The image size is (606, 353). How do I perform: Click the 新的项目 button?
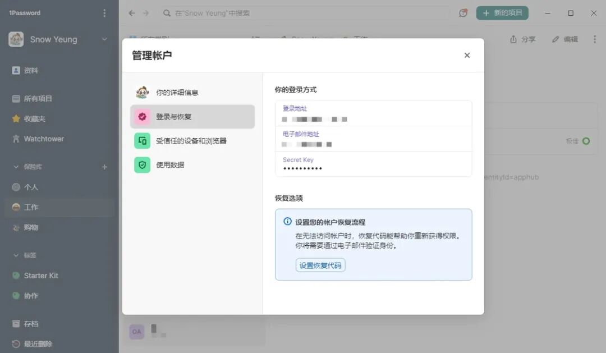pos(502,13)
